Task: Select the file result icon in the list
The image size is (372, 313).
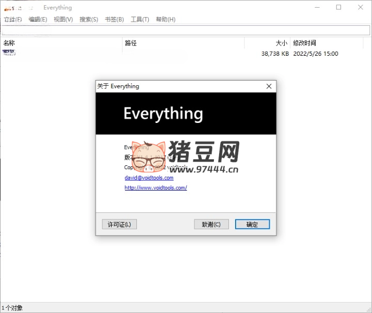Action: click(9, 52)
